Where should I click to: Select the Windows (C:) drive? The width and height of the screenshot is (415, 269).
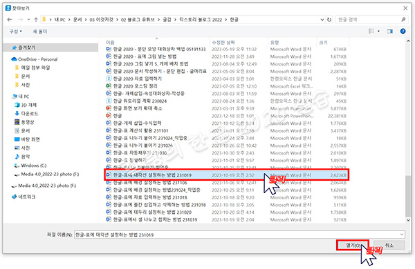[x=30, y=166]
